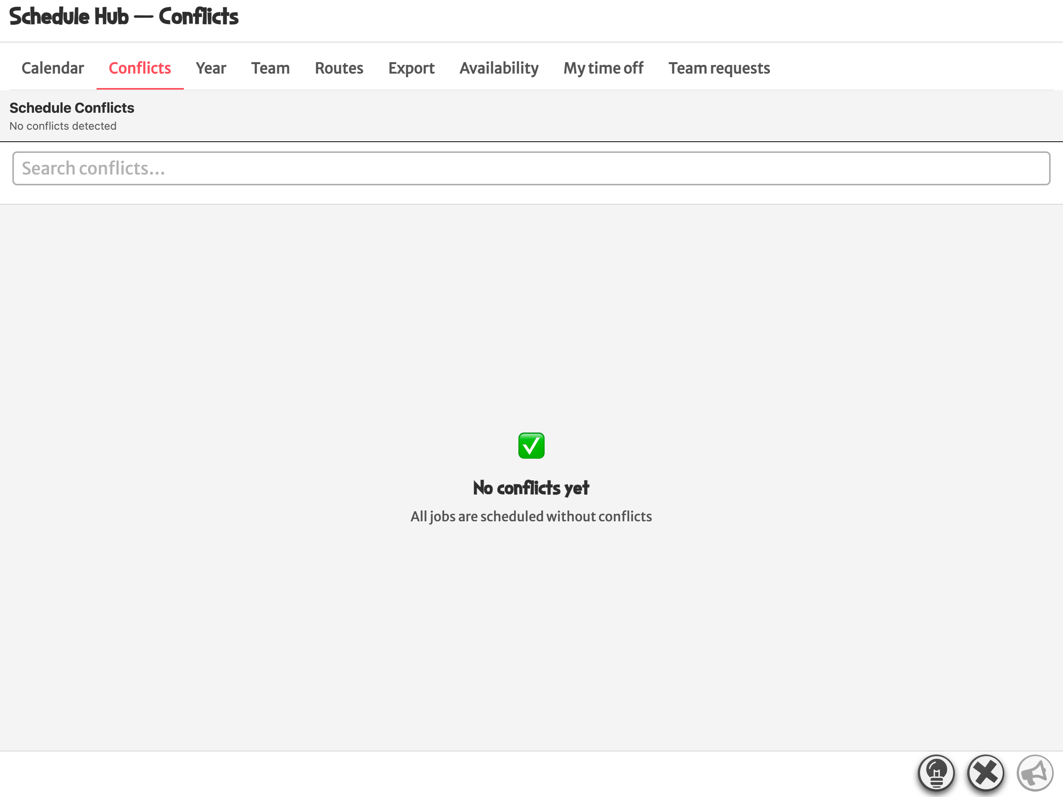Switch to the Export tab
The height and width of the screenshot is (797, 1063).
[x=411, y=68]
